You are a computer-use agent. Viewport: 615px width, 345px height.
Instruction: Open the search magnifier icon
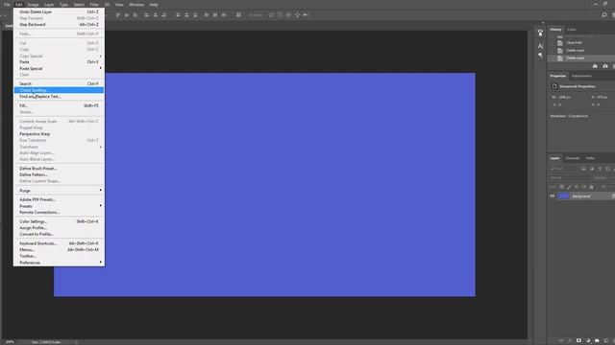point(604,15)
